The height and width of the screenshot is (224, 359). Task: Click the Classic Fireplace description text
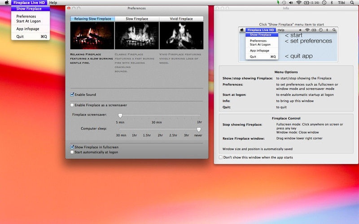pos(134,63)
